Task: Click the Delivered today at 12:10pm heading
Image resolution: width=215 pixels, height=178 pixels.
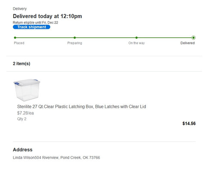Action: 47,16
